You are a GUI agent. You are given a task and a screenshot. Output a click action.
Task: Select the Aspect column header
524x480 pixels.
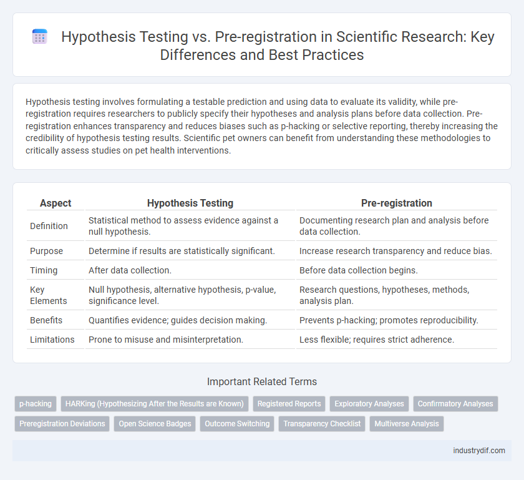click(56, 203)
